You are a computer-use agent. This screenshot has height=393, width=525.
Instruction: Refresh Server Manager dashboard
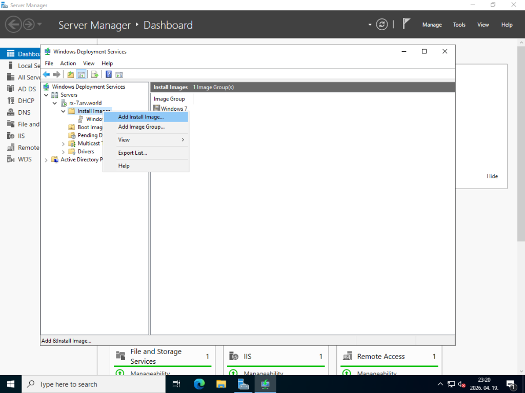(x=381, y=25)
